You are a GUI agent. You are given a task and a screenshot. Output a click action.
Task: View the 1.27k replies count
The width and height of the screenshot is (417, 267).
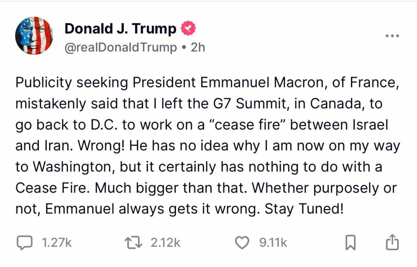[x=57, y=243]
